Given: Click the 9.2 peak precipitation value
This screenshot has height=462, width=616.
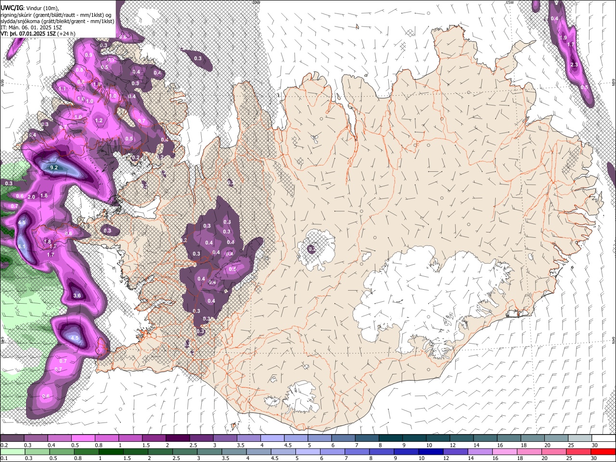Looking at the screenshot, I should [x=54, y=167].
